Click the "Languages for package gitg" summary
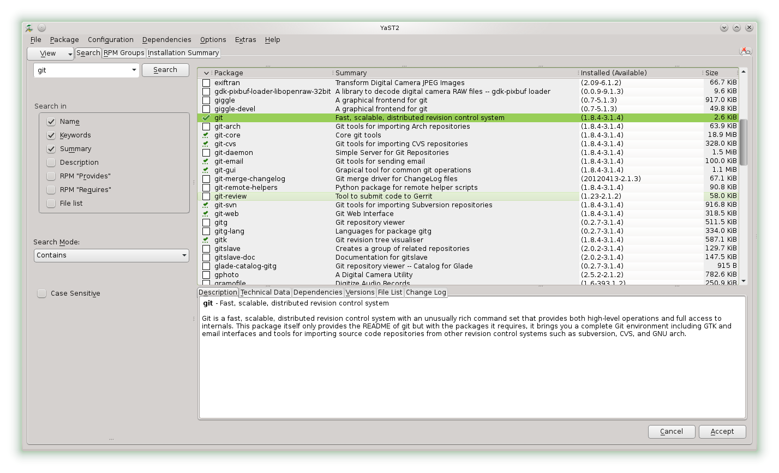 tap(383, 231)
